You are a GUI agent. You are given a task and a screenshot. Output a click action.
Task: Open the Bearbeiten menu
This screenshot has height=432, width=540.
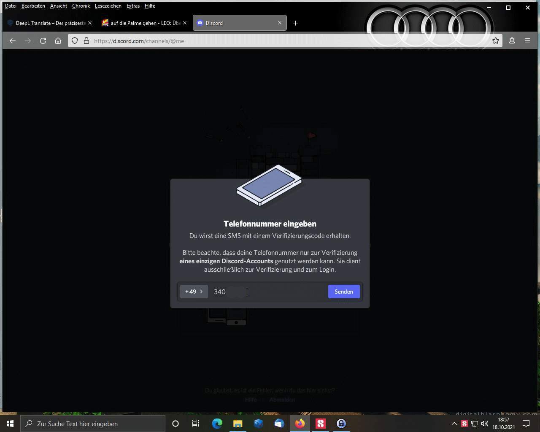click(33, 6)
